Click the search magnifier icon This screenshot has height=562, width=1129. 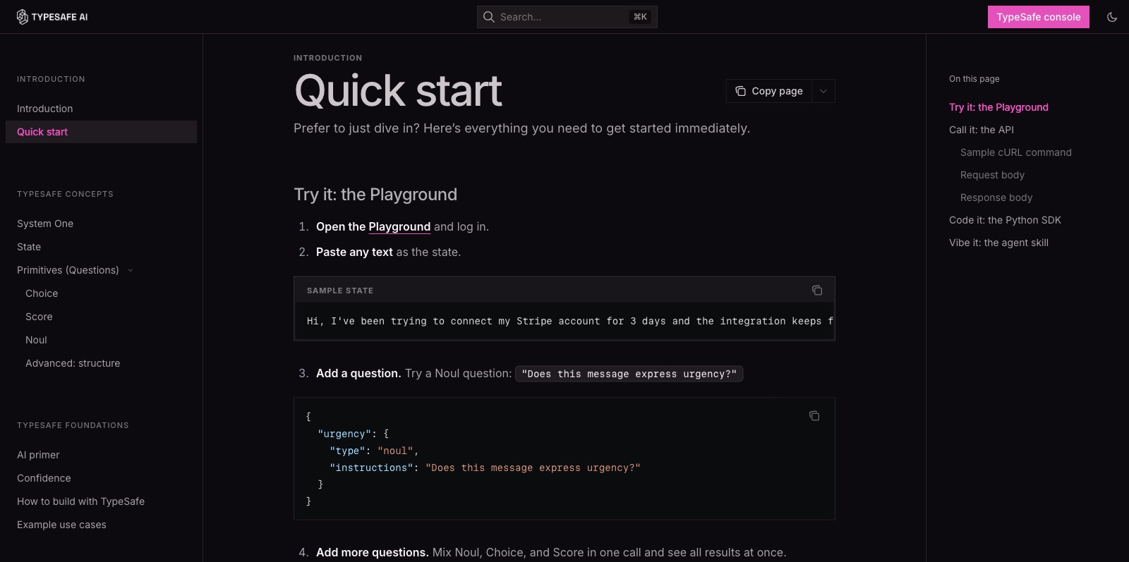tap(488, 17)
